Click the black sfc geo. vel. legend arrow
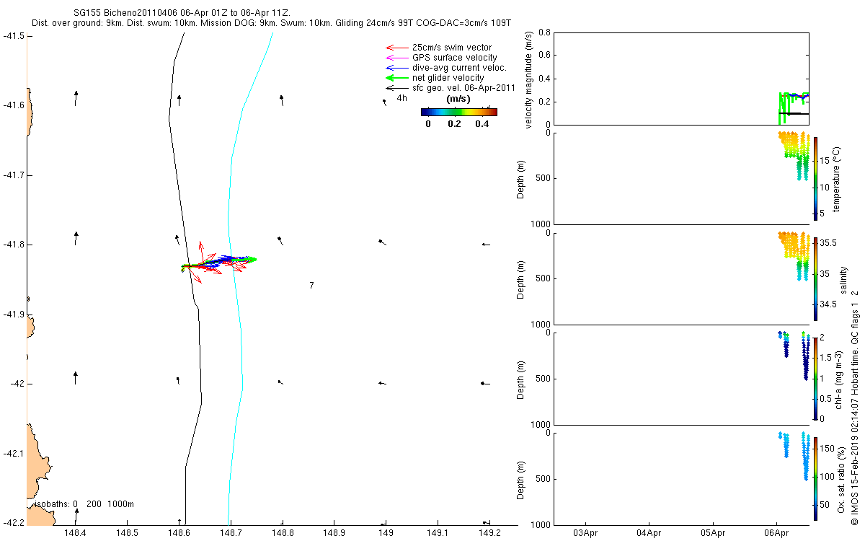Image resolution: width=865 pixels, height=541 pixels. [x=397, y=87]
